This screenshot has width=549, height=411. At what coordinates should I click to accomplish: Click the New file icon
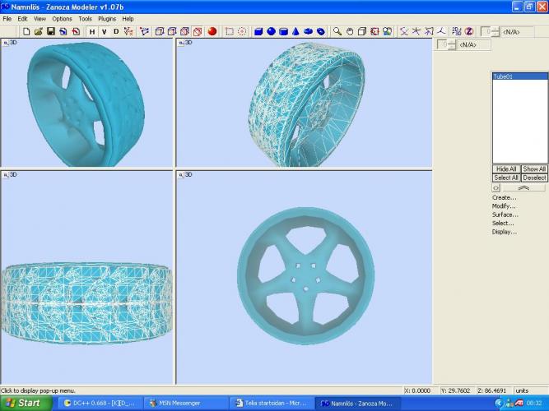(26, 31)
